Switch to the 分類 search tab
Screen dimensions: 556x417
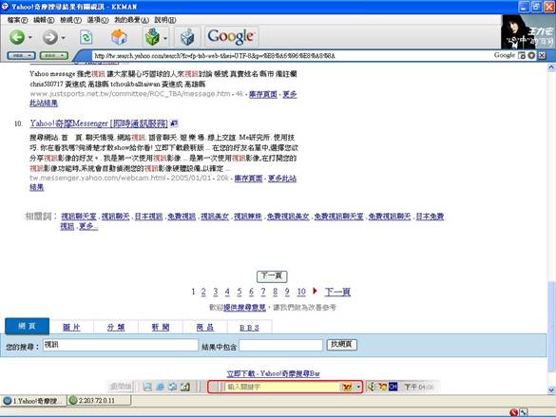tap(116, 327)
